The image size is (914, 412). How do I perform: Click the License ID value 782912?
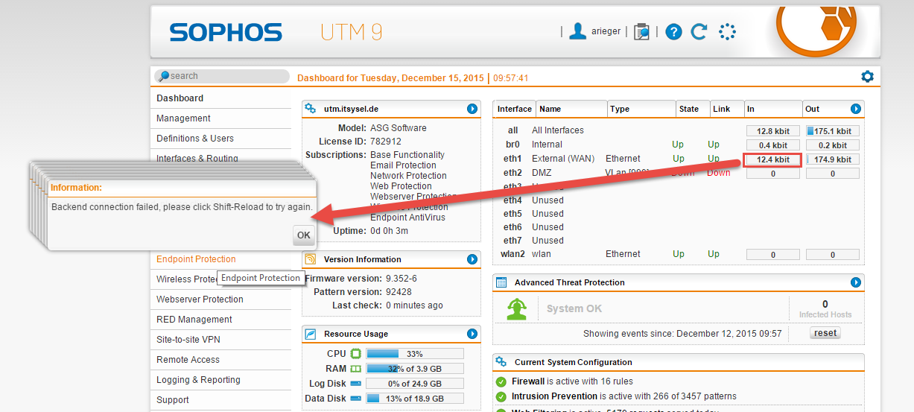click(x=386, y=142)
